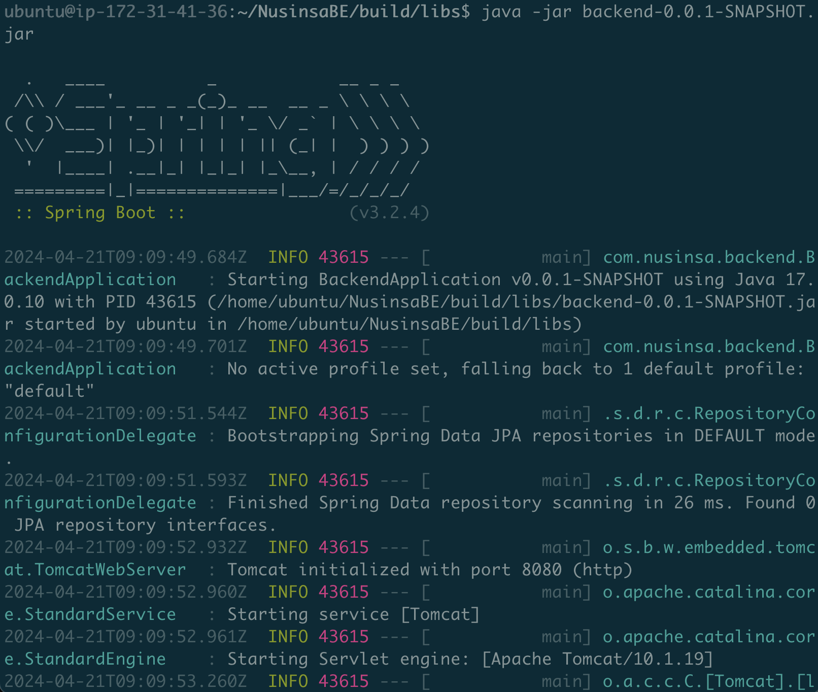
Task: Click the 'at.TomcatWebServer' logger name
Action: (x=95, y=570)
